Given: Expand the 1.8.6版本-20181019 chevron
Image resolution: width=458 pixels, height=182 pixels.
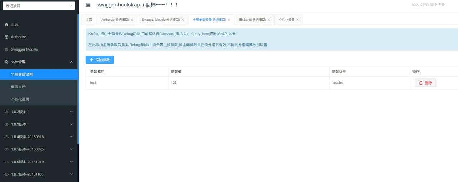Looking at the screenshot, I should (x=71, y=162).
